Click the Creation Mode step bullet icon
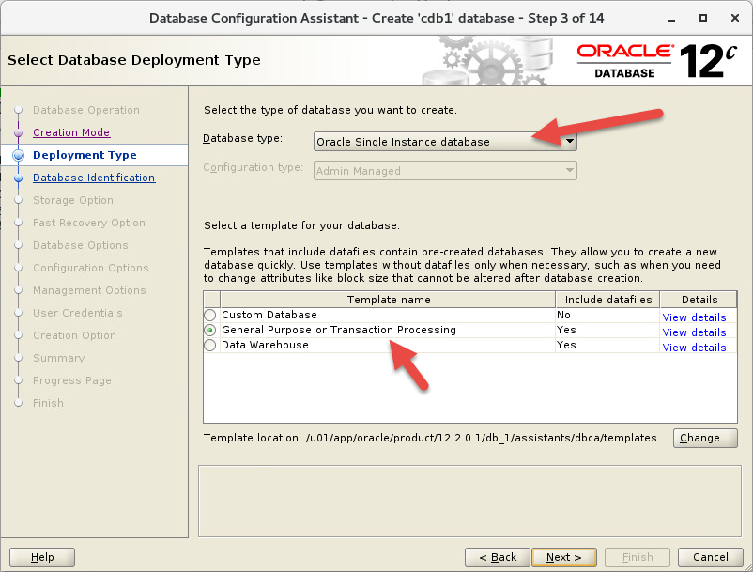Image resolution: width=753 pixels, height=572 pixels. [x=18, y=132]
